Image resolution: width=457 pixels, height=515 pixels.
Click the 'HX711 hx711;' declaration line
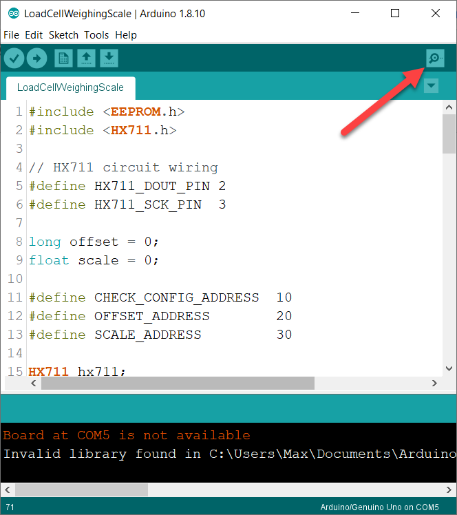pyautogui.click(x=77, y=371)
